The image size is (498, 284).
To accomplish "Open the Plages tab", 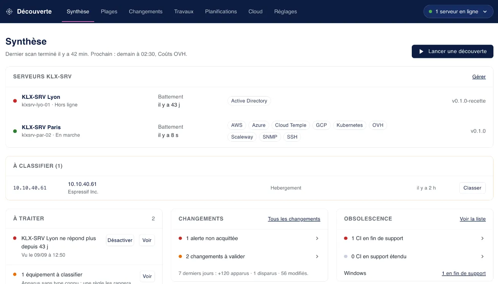I will pyautogui.click(x=109, y=11).
